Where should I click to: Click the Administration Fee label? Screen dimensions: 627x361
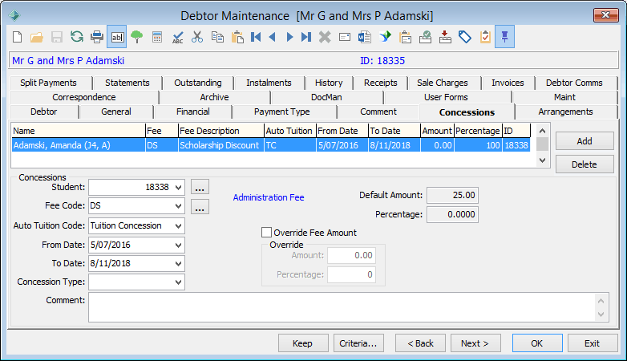point(269,197)
